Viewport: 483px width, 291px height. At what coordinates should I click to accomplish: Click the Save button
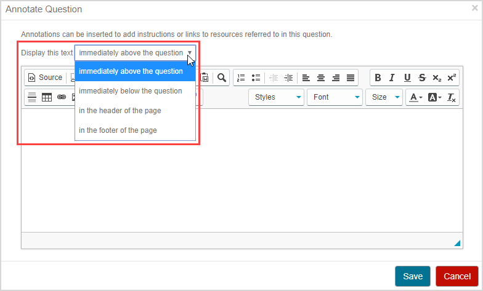tap(412, 277)
